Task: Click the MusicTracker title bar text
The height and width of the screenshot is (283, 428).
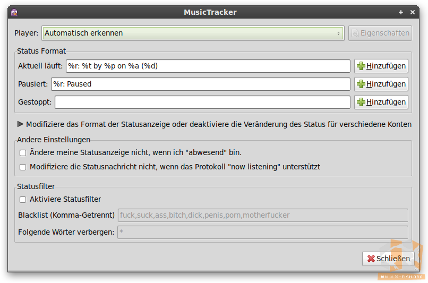Action: pyautogui.click(x=210, y=12)
